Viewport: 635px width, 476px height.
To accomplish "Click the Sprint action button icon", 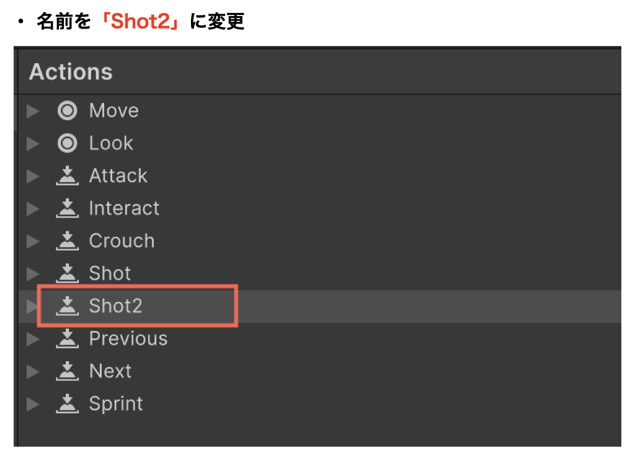I will 67,403.
